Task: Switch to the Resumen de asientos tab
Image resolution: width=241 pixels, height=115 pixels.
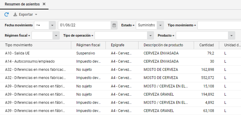Action: click(x=22, y=4)
